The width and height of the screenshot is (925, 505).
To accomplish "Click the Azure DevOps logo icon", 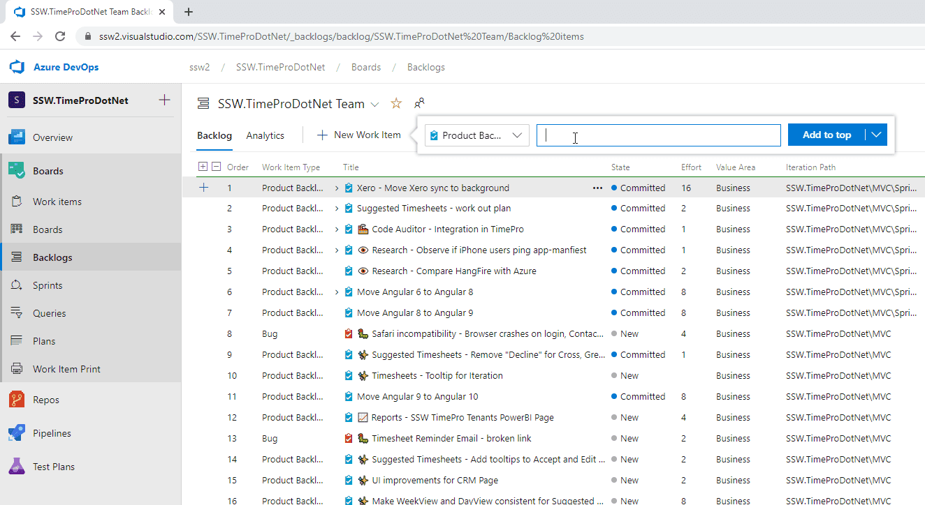I will click(x=17, y=67).
